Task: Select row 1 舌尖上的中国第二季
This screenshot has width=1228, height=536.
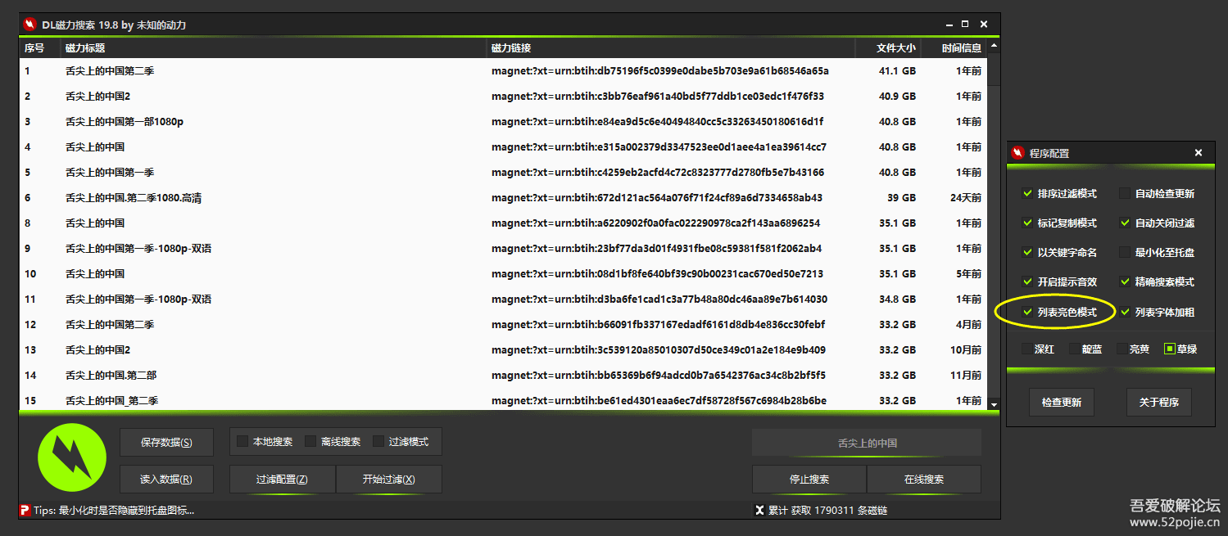Action: pos(503,71)
